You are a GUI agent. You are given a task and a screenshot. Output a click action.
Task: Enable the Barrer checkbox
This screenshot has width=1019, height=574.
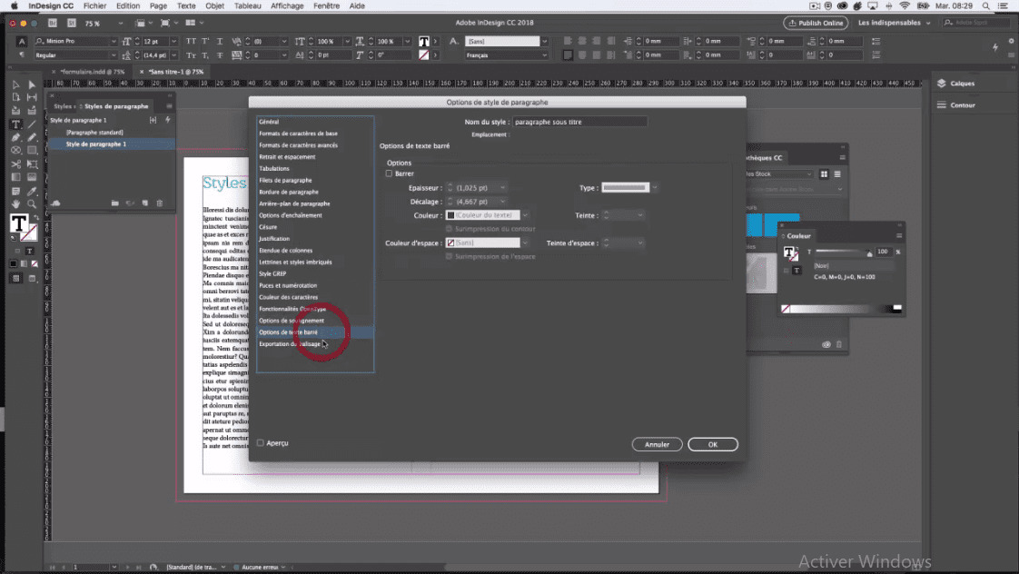click(x=390, y=173)
